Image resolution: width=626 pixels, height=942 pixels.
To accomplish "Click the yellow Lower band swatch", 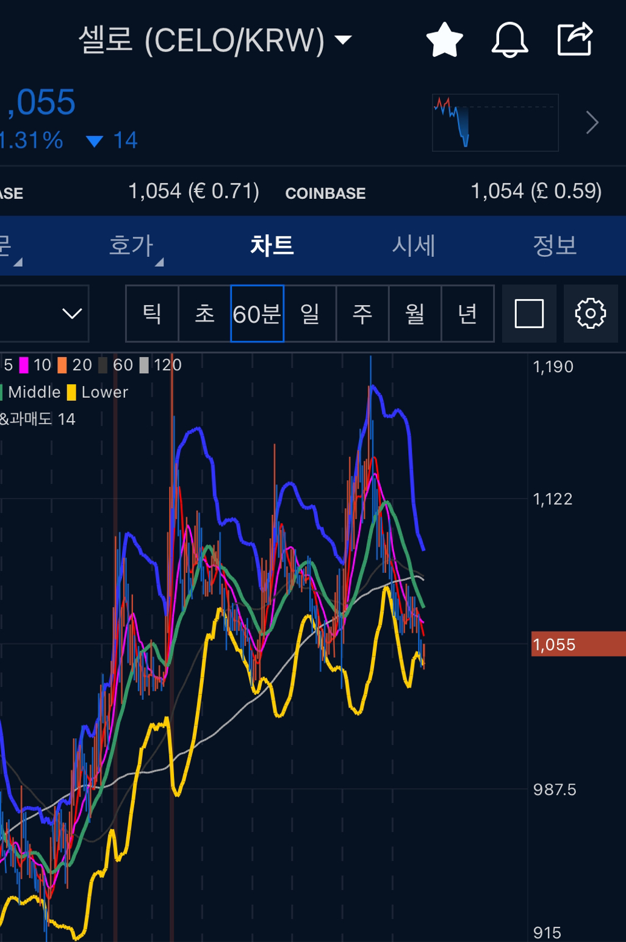I will [71, 392].
